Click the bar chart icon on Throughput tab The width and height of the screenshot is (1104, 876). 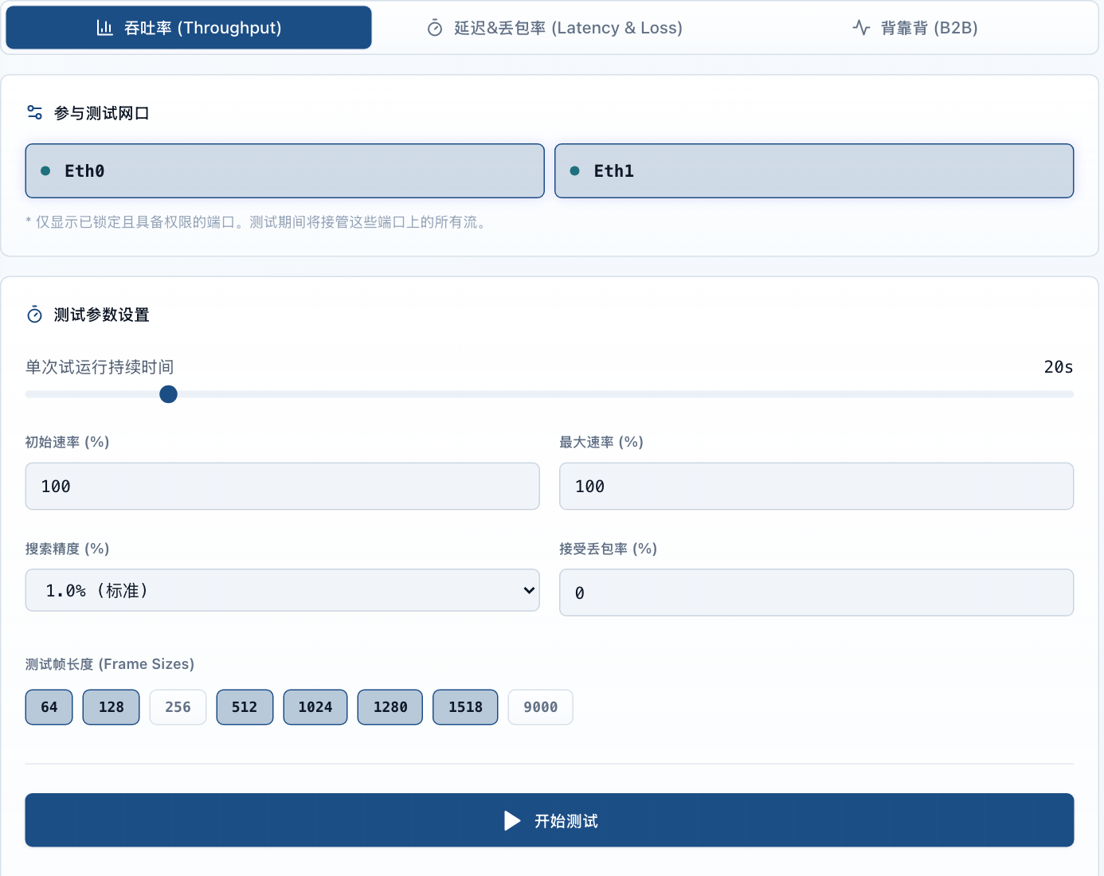105,28
